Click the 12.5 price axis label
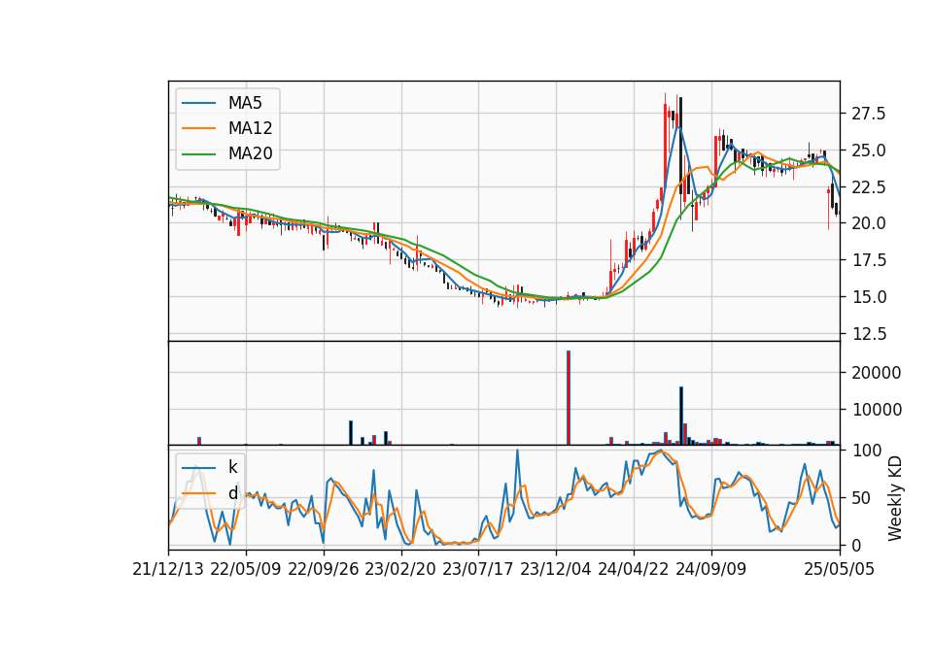 869,334
